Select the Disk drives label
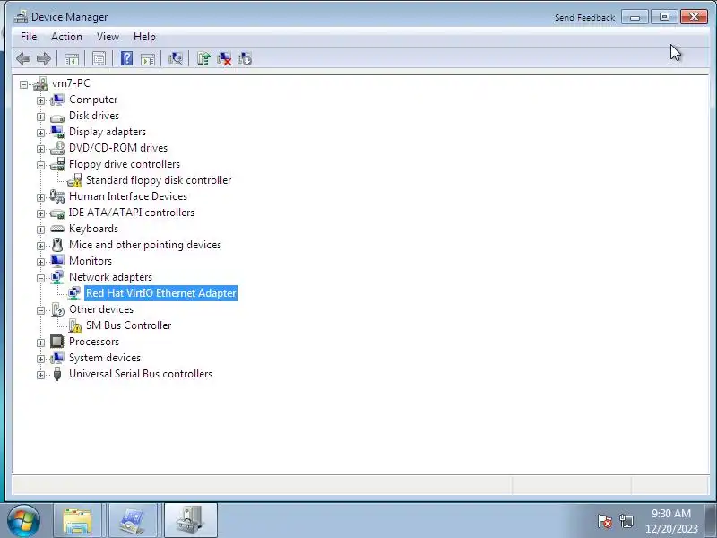The height and width of the screenshot is (538, 717). [x=94, y=116]
